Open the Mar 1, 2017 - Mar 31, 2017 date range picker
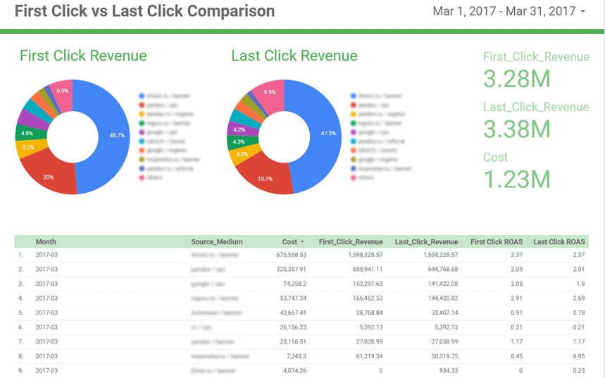This screenshot has width=605, height=378. pyautogui.click(x=509, y=11)
